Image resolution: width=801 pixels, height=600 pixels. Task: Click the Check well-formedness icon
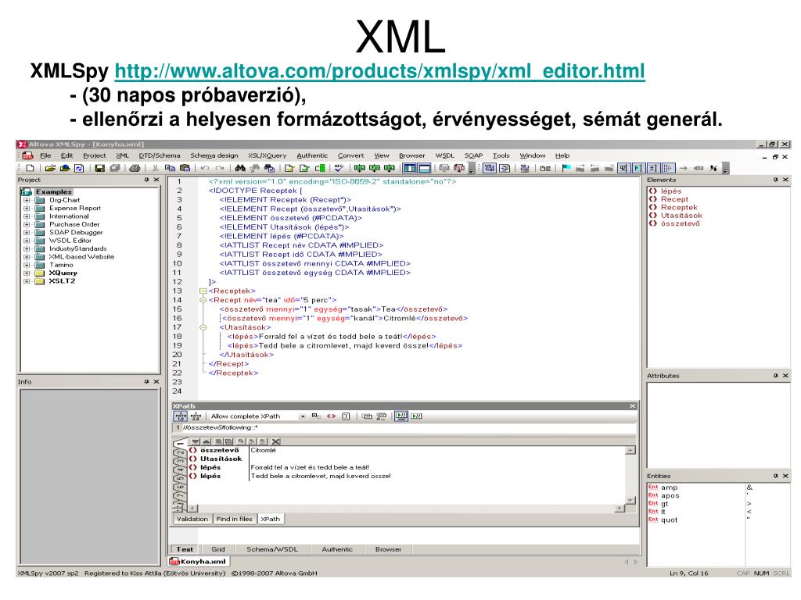pyautogui.click(x=289, y=168)
